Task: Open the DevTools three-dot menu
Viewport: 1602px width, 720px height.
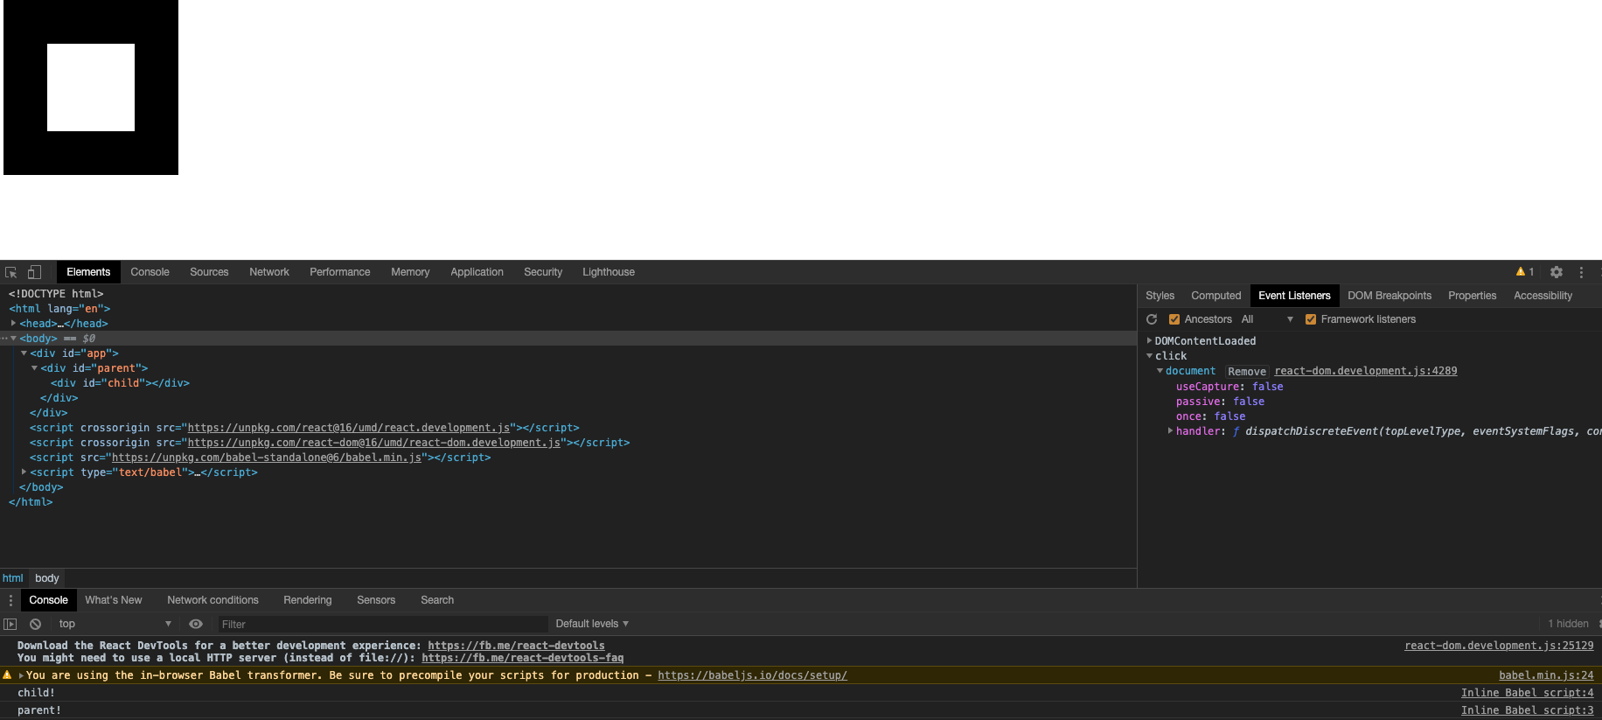Action: (x=1581, y=272)
